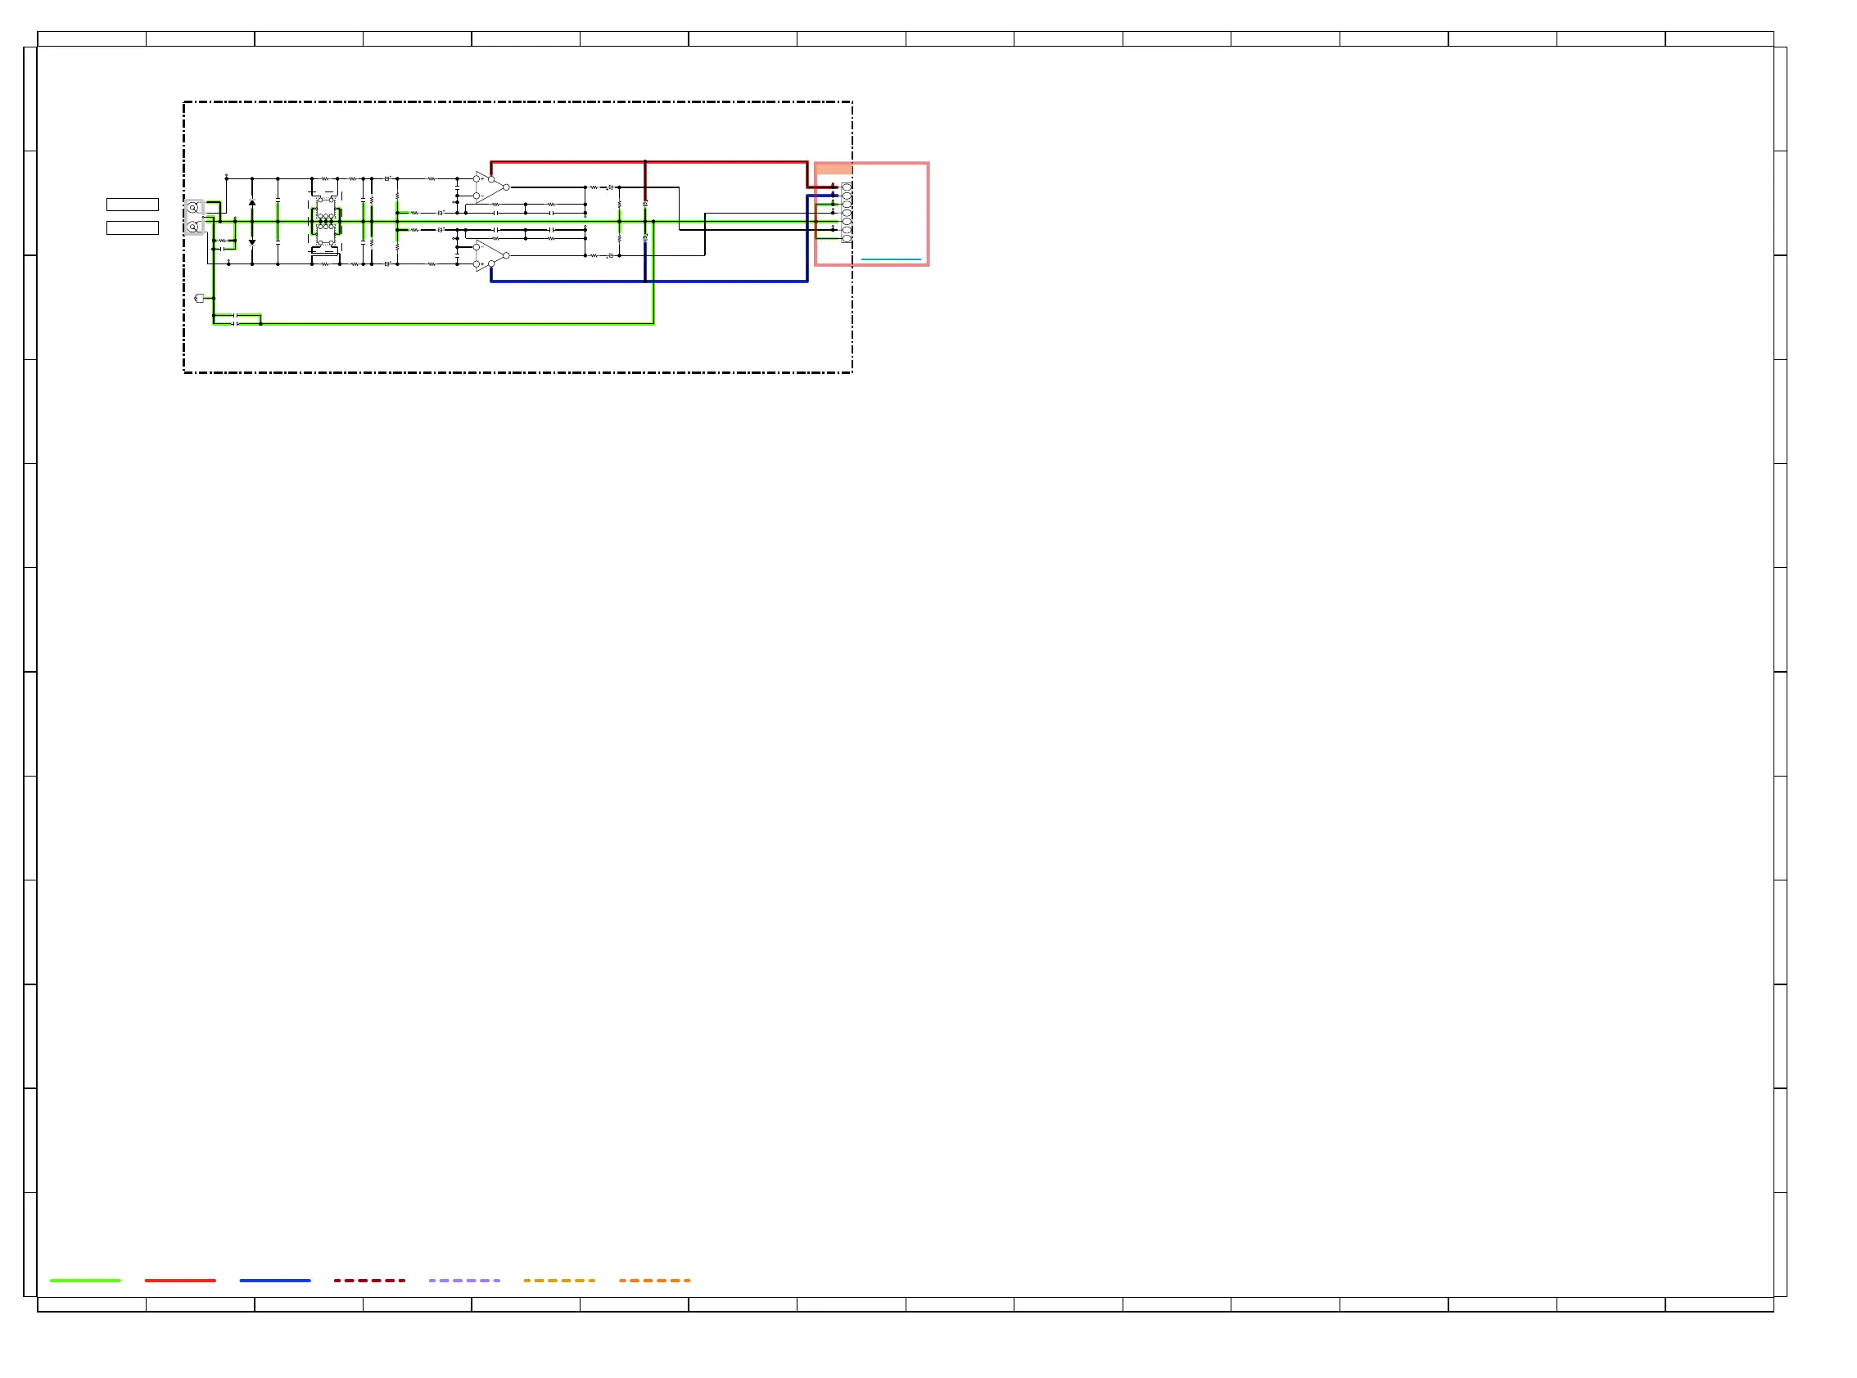Click the small test point symbol at lower left
This screenshot has width=1857, height=1378.
[x=200, y=298]
